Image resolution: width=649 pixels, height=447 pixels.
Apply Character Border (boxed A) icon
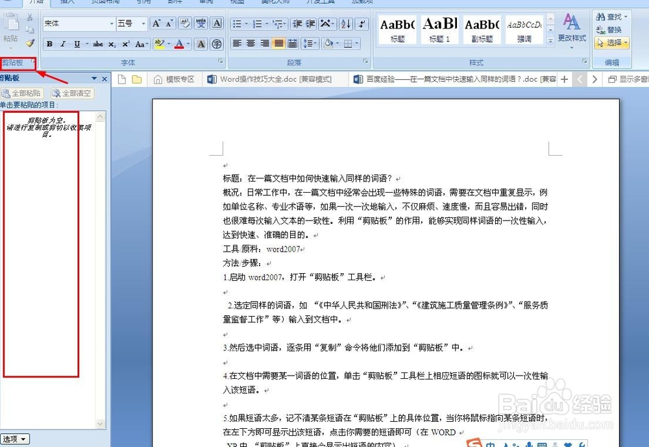point(217,23)
